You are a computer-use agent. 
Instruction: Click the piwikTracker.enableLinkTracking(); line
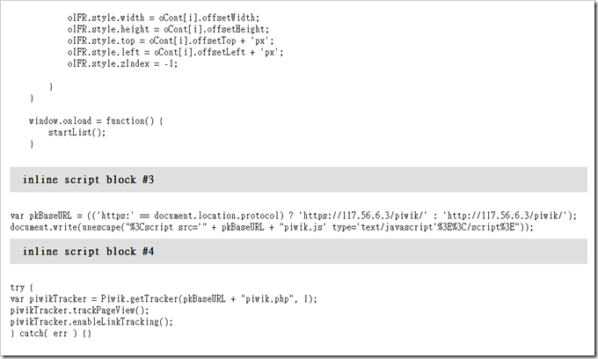click(x=91, y=322)
